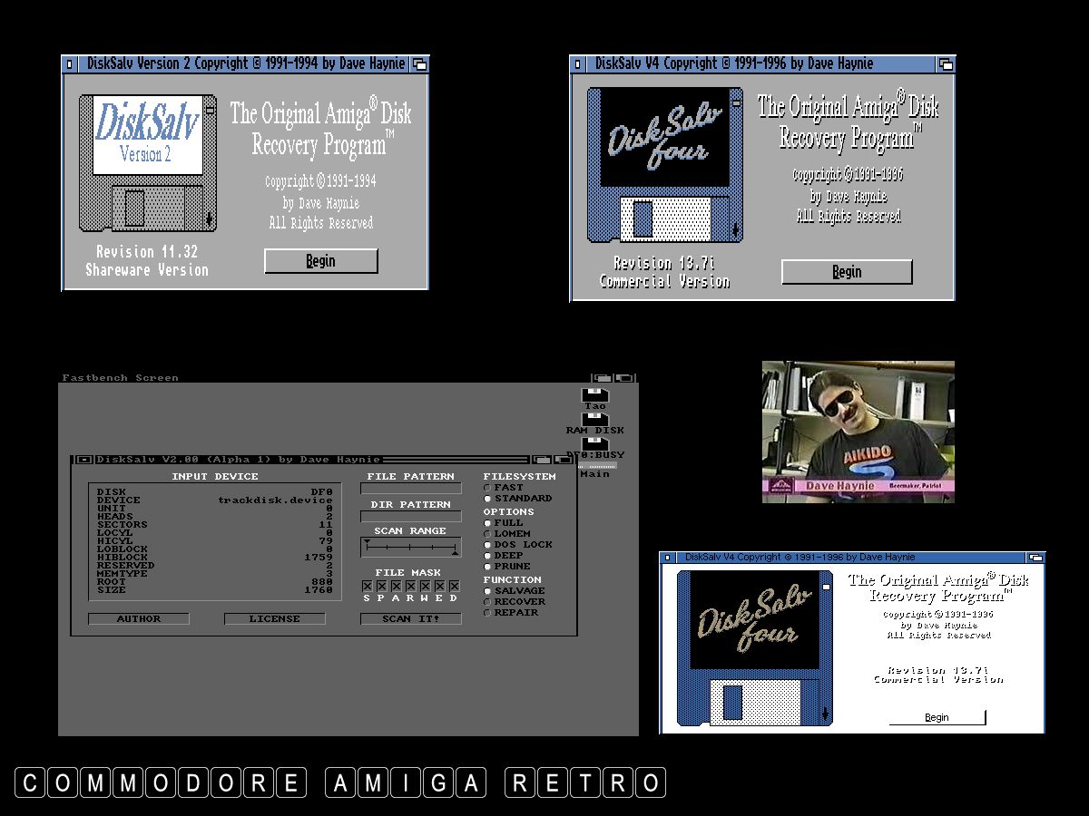Click the SCAN IT! button
1089x816 pixels.
410,619
